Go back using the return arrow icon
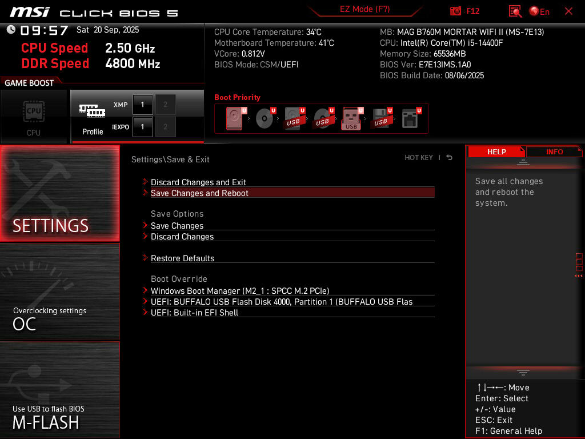 pos(450,158)
